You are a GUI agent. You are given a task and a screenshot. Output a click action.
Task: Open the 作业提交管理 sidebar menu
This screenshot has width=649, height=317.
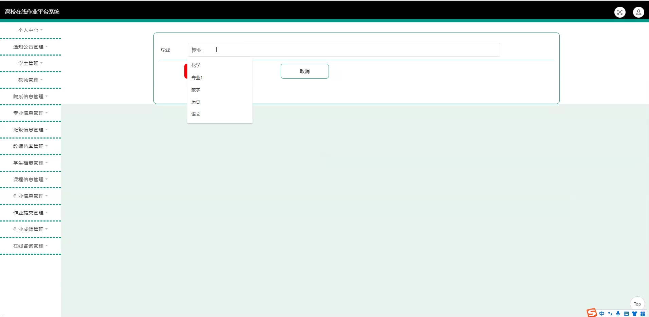click(x=31, y=213)
